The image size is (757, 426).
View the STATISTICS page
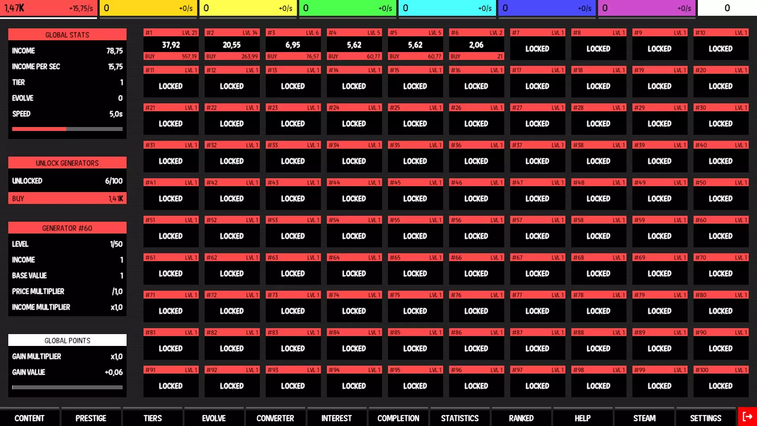click(x=459, y=418)
